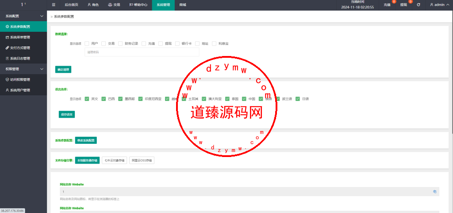453x213 pixels.
Task: Uncheck the 泰国 language checkbox
Action: [x=227, y=99]
